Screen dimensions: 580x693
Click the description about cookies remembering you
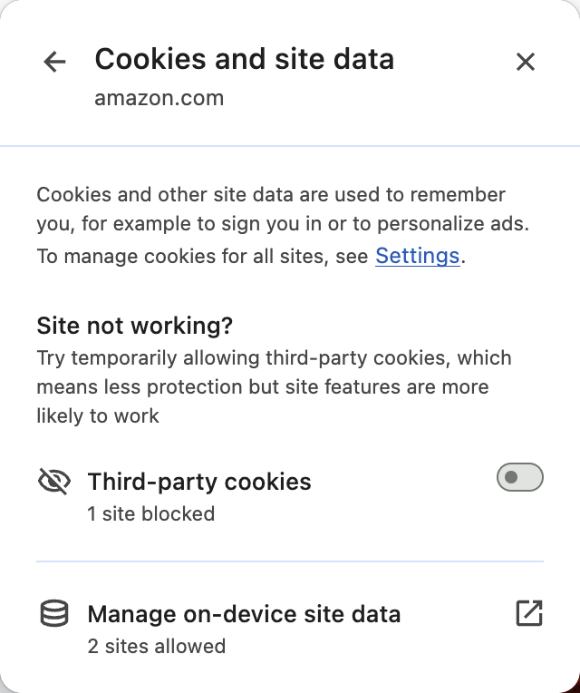click(283, 209)
